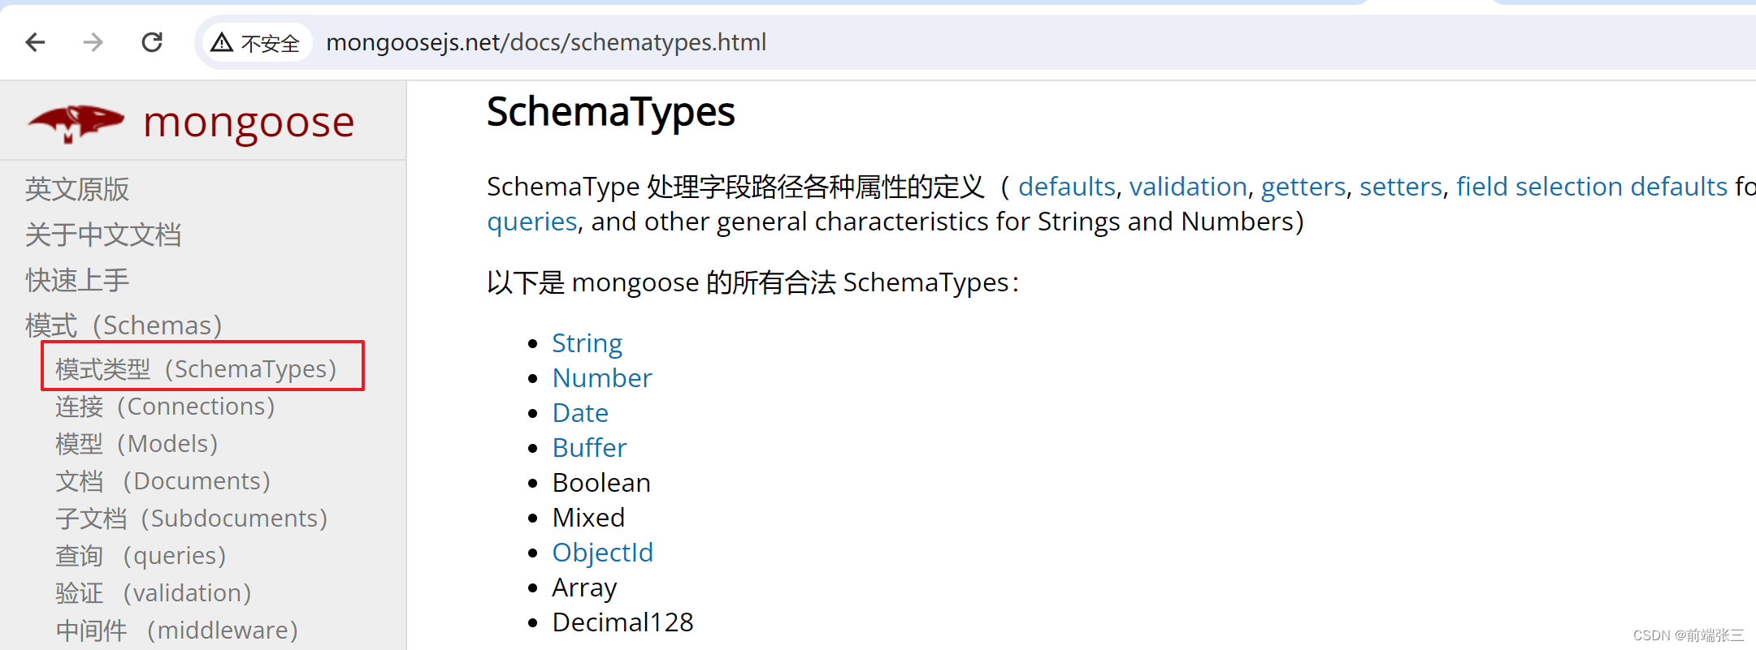Open the 英文原版 sidebar link
The image size is (1756, 650).
[77, 189]
